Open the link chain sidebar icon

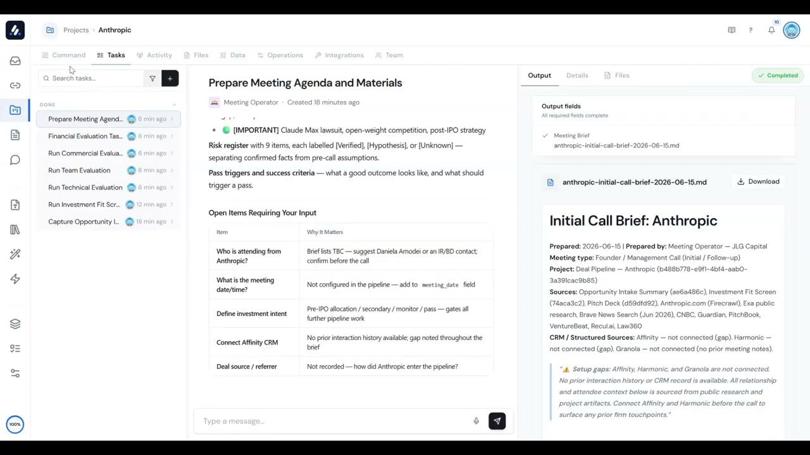coord(15,85)
